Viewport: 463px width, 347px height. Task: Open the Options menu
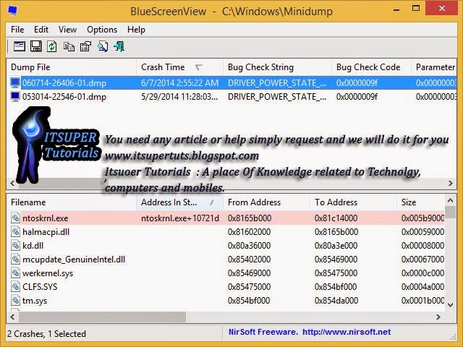tap(102, 30)
